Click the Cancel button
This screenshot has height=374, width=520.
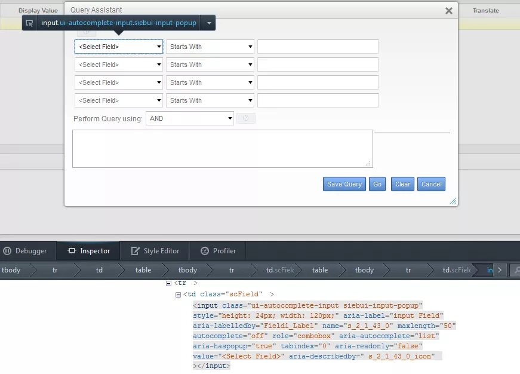click(x=431, y=184)
